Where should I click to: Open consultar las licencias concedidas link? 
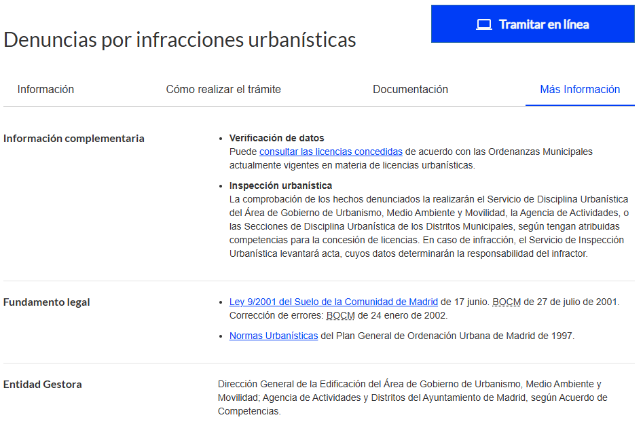[x=331, y=152]
